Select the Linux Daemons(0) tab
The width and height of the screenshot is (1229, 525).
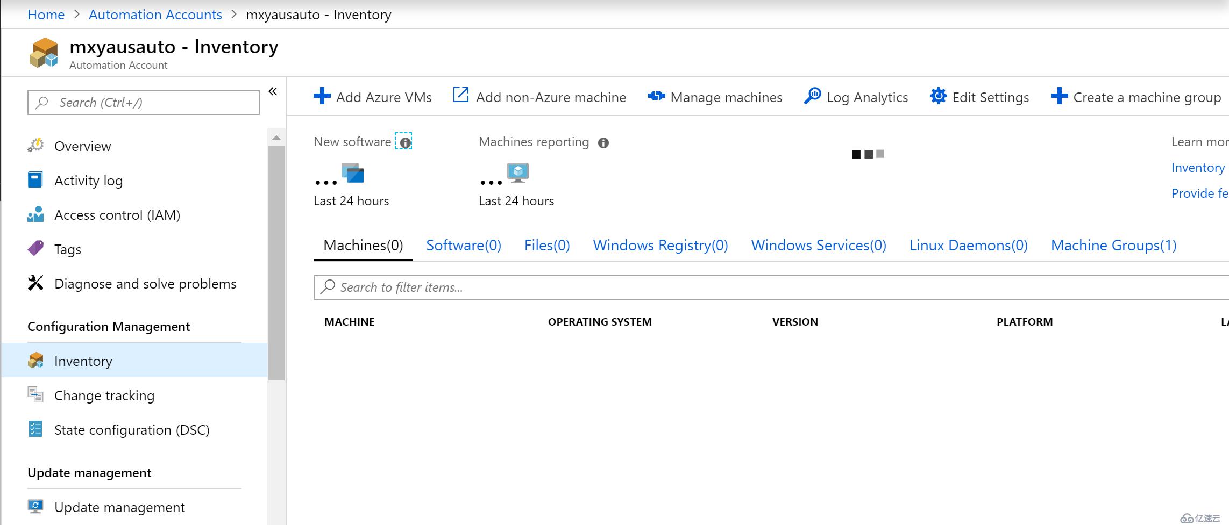tap(969, 246)
